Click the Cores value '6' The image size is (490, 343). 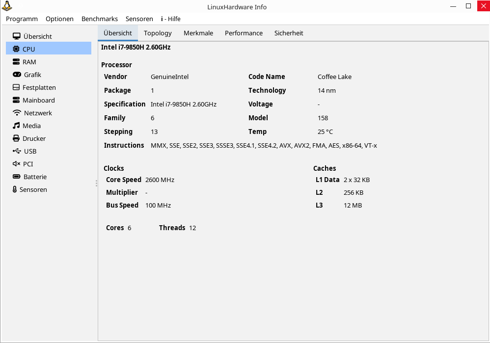point(130,228)
